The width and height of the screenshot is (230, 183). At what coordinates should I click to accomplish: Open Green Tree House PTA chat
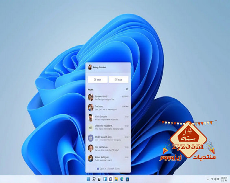pyautogui.click(x=108, y=127)
